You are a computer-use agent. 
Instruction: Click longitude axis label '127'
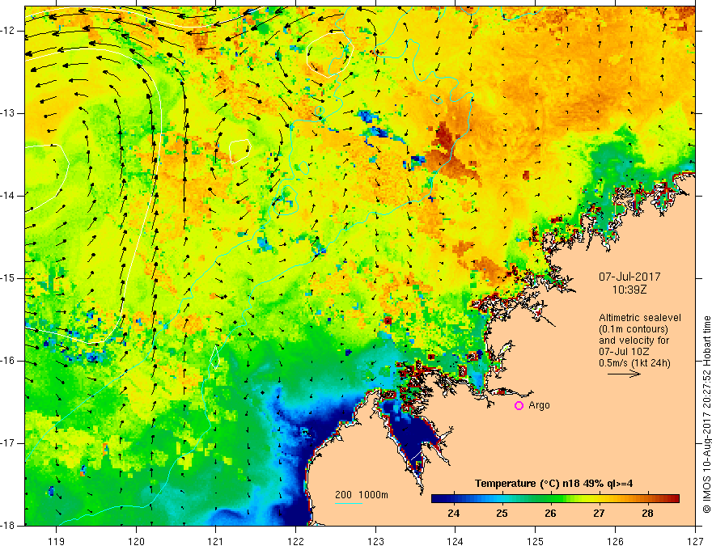coord(695,541)
